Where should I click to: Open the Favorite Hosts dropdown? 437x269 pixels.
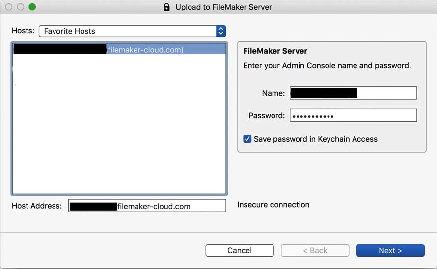(x=128, y=31)
